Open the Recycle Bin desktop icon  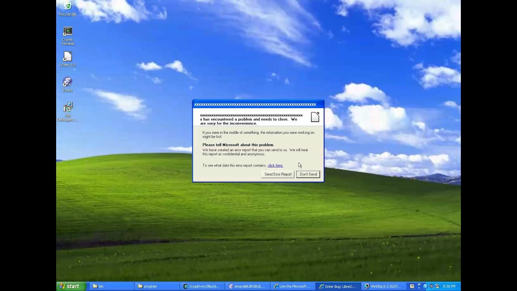[67, 8]
